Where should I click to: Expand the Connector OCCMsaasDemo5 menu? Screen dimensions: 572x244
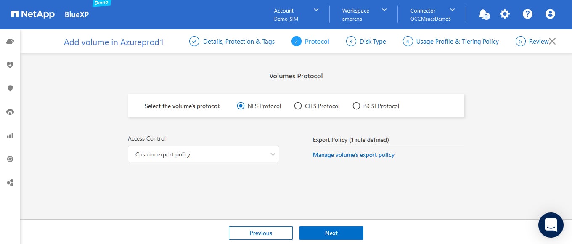[433, 14]
